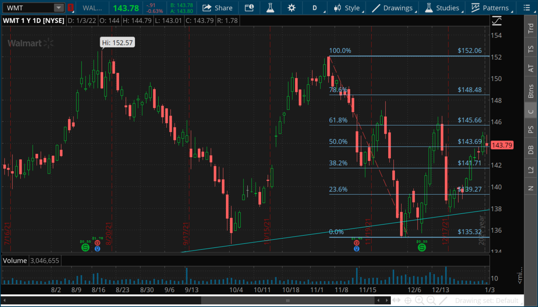Click the current price tag 143.79
The height and width of the screenshot is (307, 538).
[x=502, y=145]
